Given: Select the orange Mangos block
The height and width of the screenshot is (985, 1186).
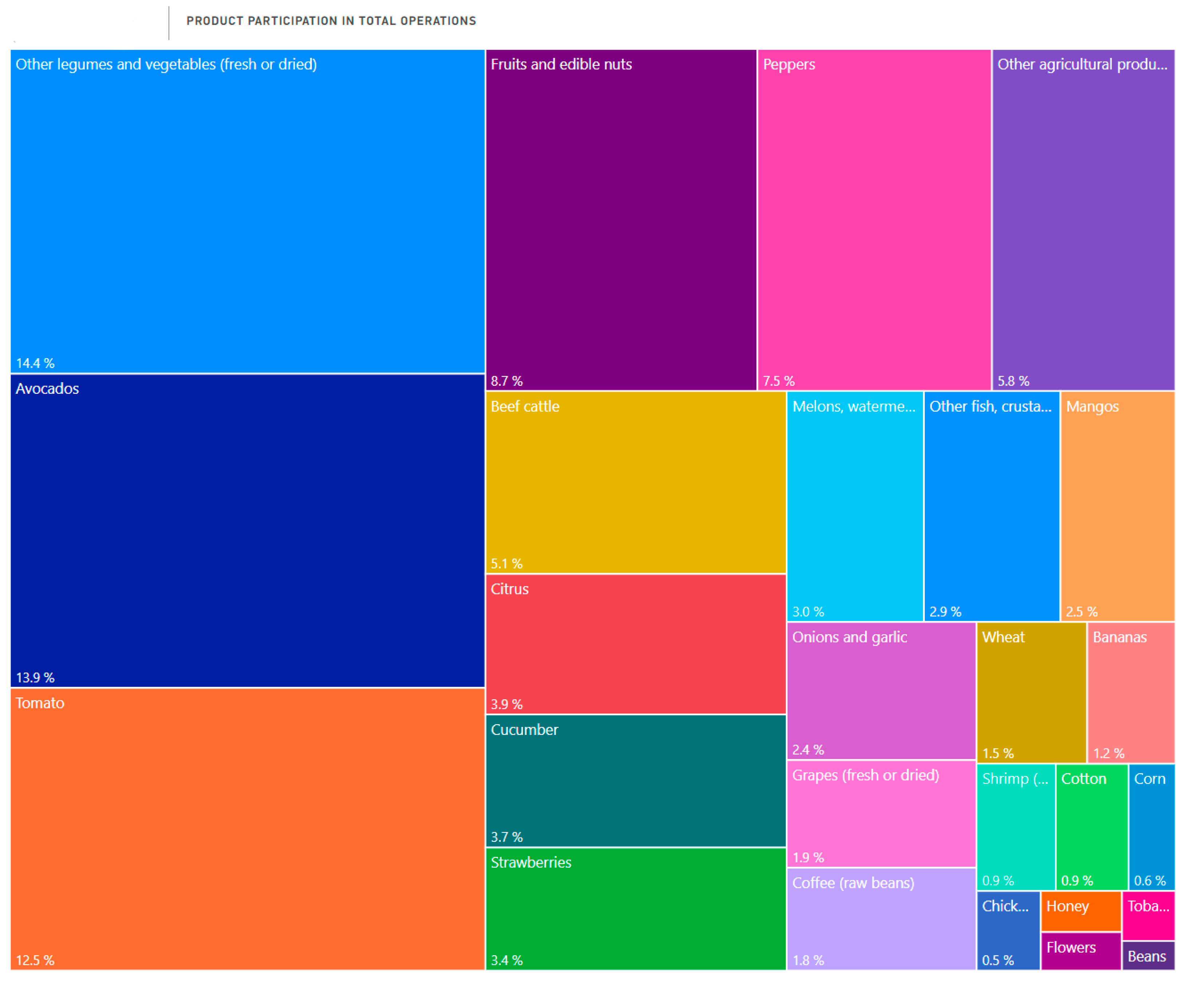Looking at the screenshot, I should [1117, 507].
